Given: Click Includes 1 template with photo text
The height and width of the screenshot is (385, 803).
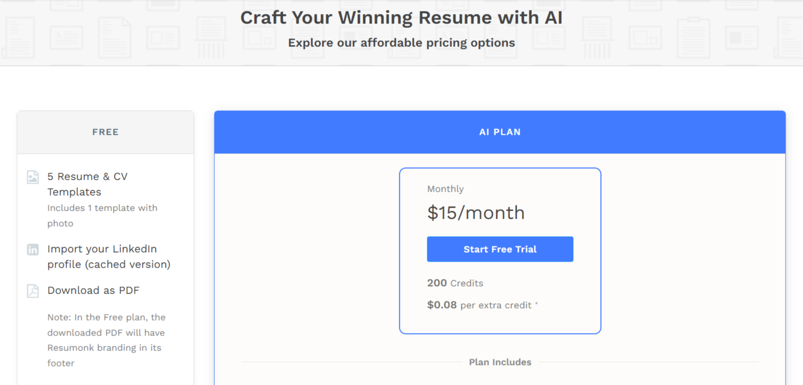Looking at the screenshot, I should click(102, 215).
